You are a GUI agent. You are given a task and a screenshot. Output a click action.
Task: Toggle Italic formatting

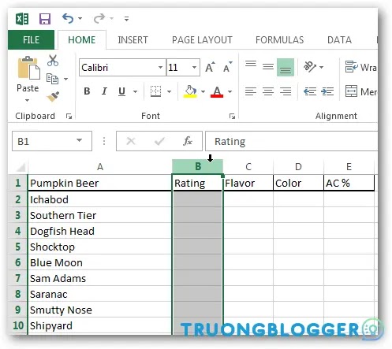[x=104, y=91]
